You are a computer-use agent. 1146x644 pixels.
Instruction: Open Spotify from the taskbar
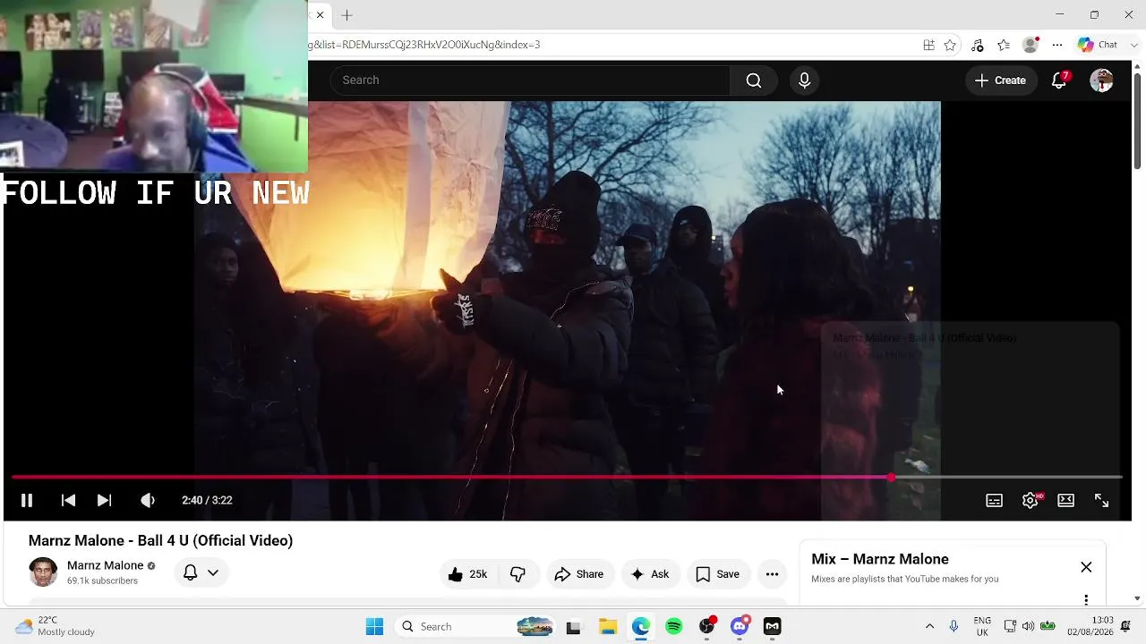tap(674, 627)
